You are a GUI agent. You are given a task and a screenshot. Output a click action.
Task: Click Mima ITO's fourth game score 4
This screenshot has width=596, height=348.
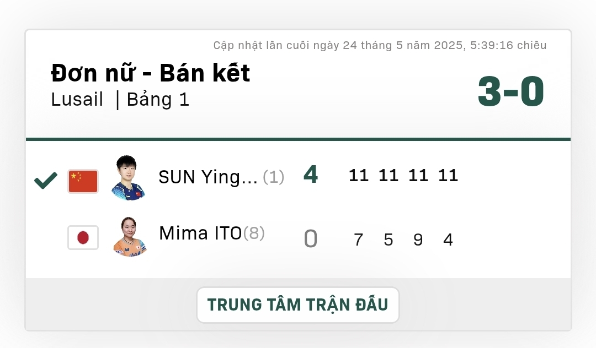pos(448,240)
